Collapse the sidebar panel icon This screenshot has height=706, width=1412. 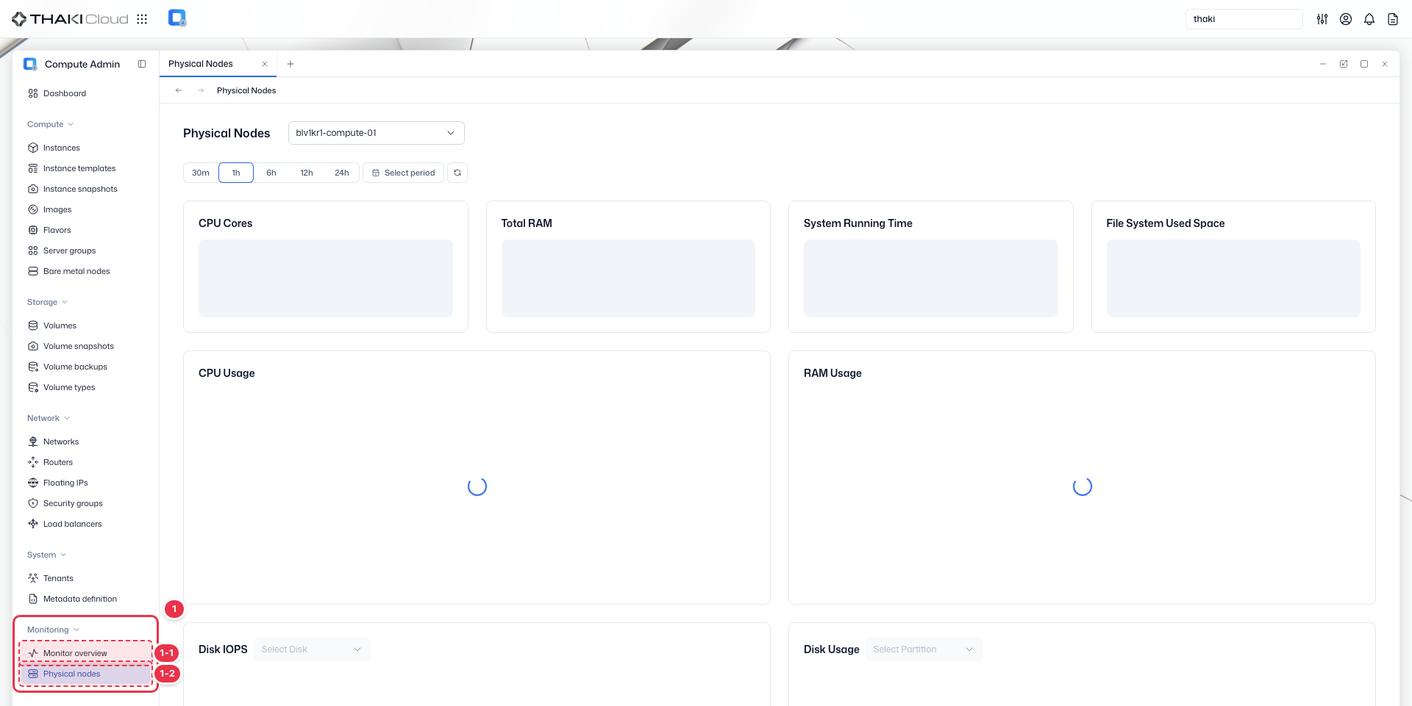[x=142, y=64]
